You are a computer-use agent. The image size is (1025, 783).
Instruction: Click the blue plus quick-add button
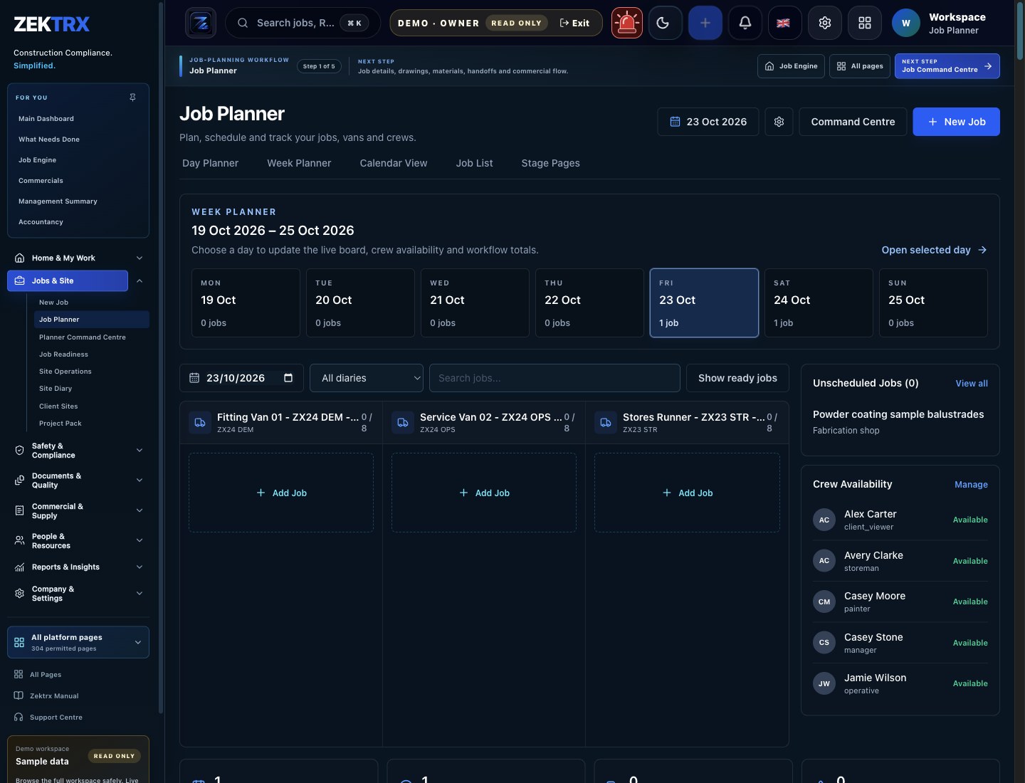(705, 23)
